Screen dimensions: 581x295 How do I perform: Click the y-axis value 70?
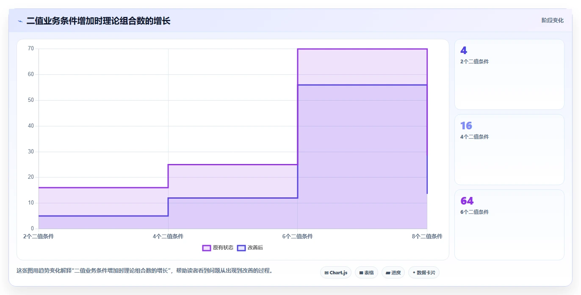31,49
